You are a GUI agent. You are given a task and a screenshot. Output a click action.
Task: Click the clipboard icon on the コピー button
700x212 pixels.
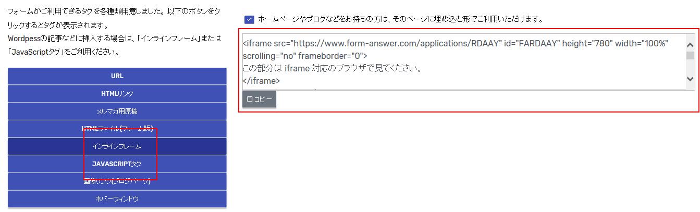tap(250, 99)
